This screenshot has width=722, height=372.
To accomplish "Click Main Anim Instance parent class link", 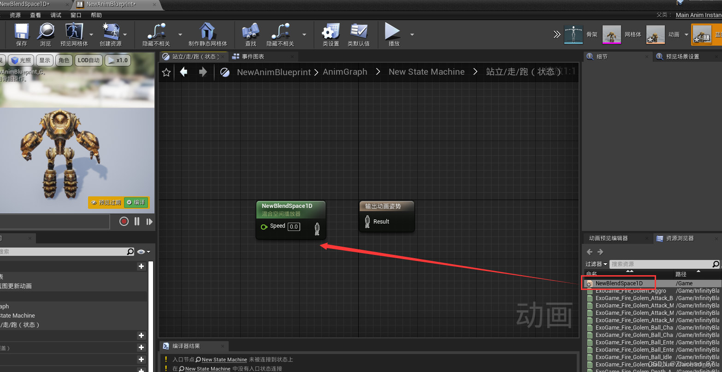I will pyautogui.click(x=698, y=15).
